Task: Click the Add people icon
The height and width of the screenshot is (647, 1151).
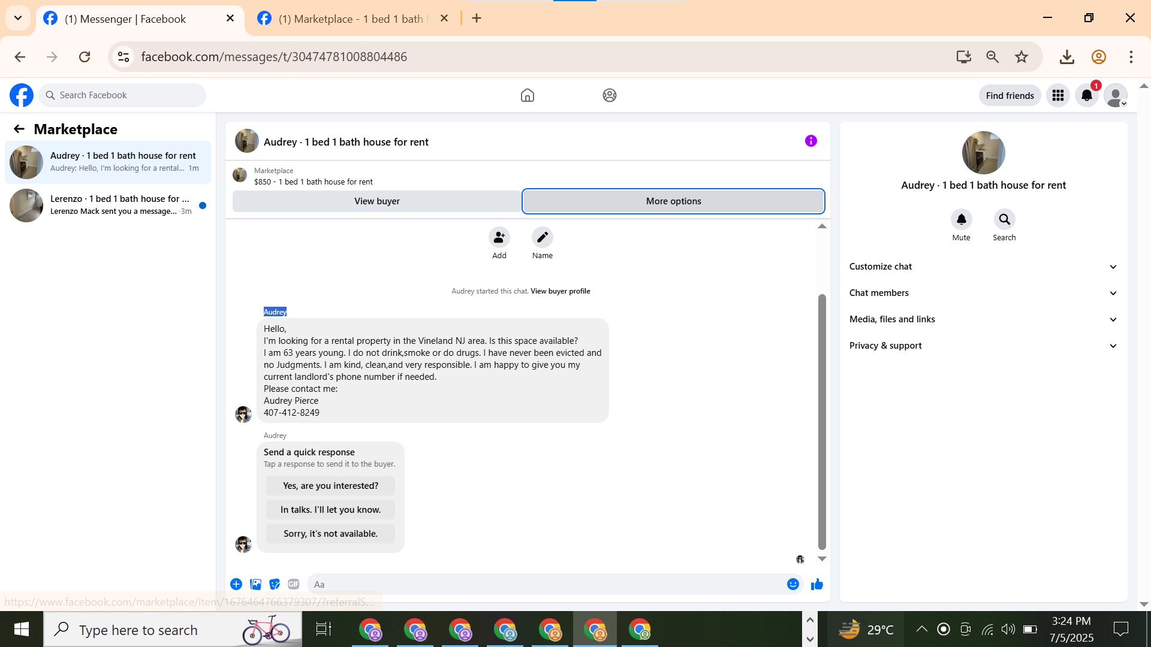Action: point(499,238)
